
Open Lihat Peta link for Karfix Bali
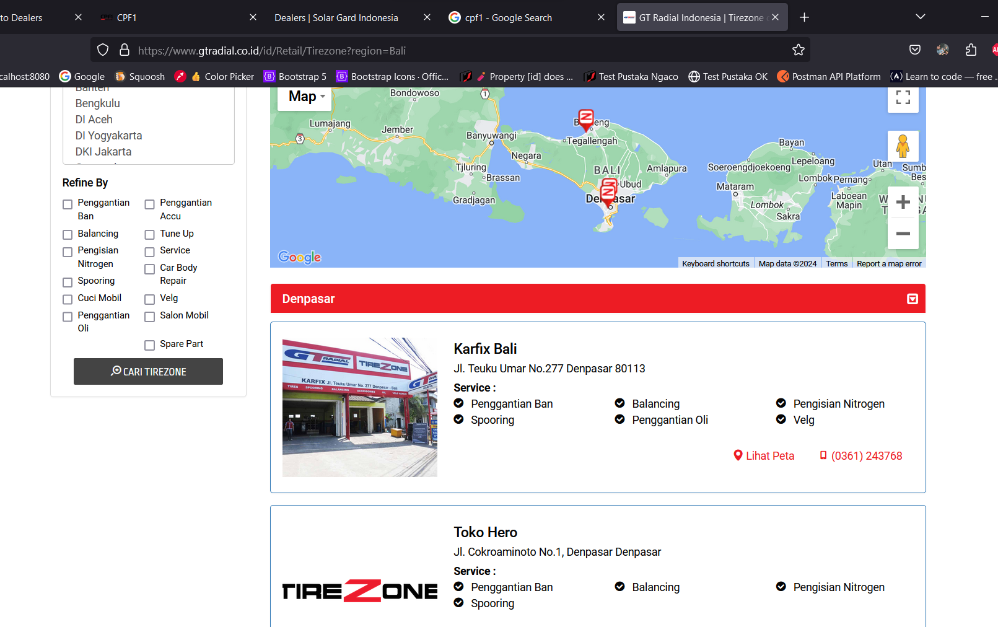(763, 456)
